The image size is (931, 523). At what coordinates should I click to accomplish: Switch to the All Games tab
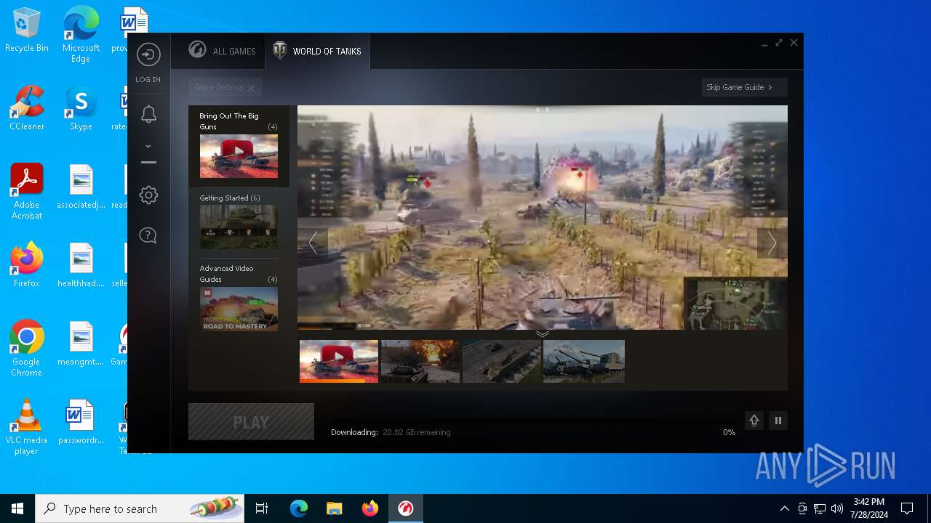click(222, 51)
